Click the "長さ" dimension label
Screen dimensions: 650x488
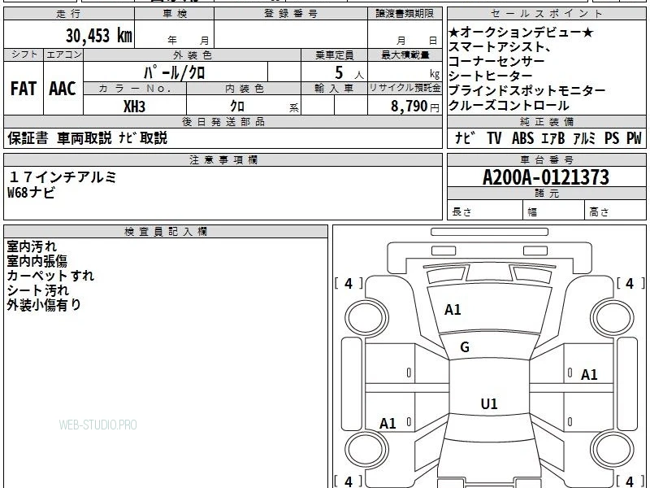coord(461,211)
